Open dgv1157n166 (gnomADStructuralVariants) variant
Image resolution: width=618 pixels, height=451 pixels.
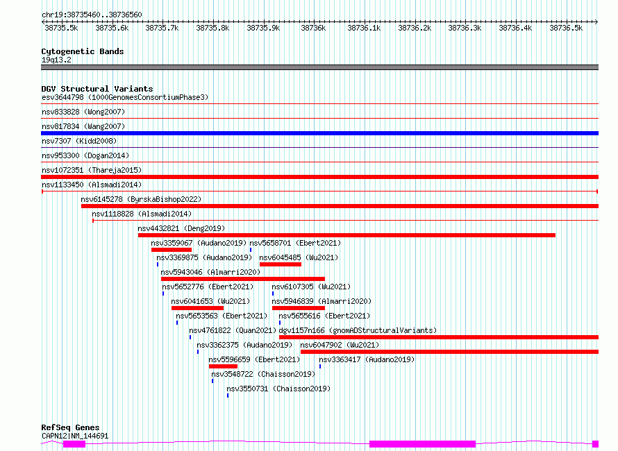[358, 330]
